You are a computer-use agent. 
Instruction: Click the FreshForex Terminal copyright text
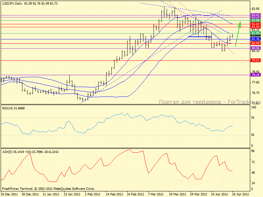(x=48, y=189)
